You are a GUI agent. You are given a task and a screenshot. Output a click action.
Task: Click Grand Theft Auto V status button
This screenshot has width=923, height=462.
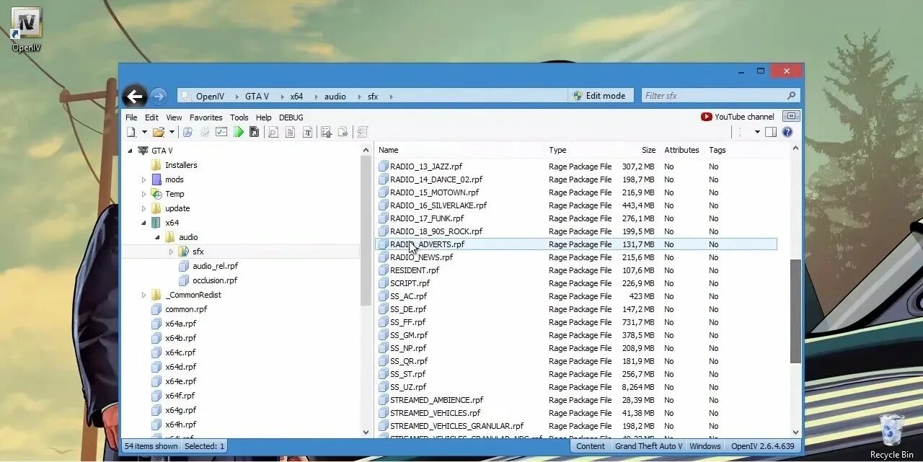[648, 446]
